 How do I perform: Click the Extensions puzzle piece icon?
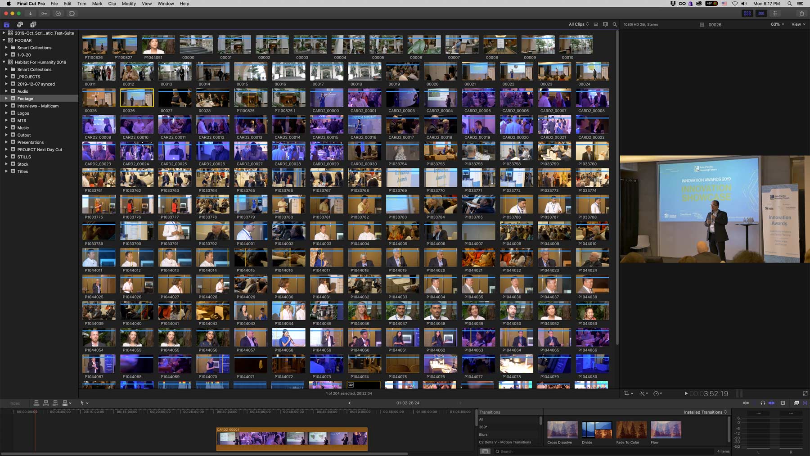pos(72,14)
